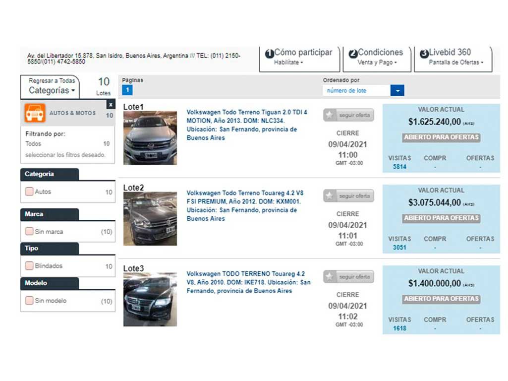Image resolution: width=508 pixels, height=381 pixels.
Task: Open the Touareg 4.2 V8 FSI Premium listing
Action: (245, 205)
